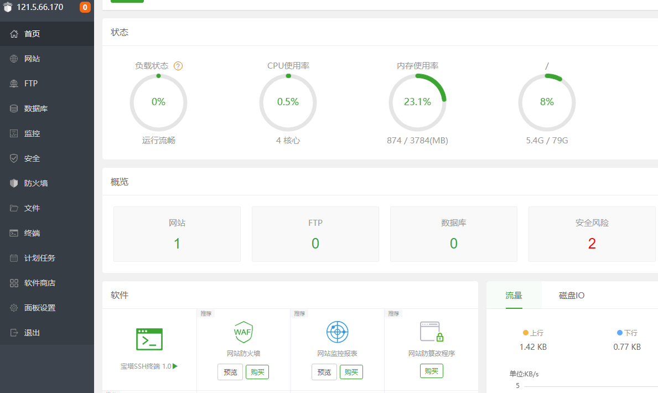Click the 内存使用率 23.1% gauge
Screen dimensions: 658x393
[x=417, y=102]
